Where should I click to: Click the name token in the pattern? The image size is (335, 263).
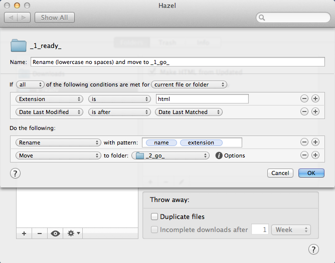point(161,142)
